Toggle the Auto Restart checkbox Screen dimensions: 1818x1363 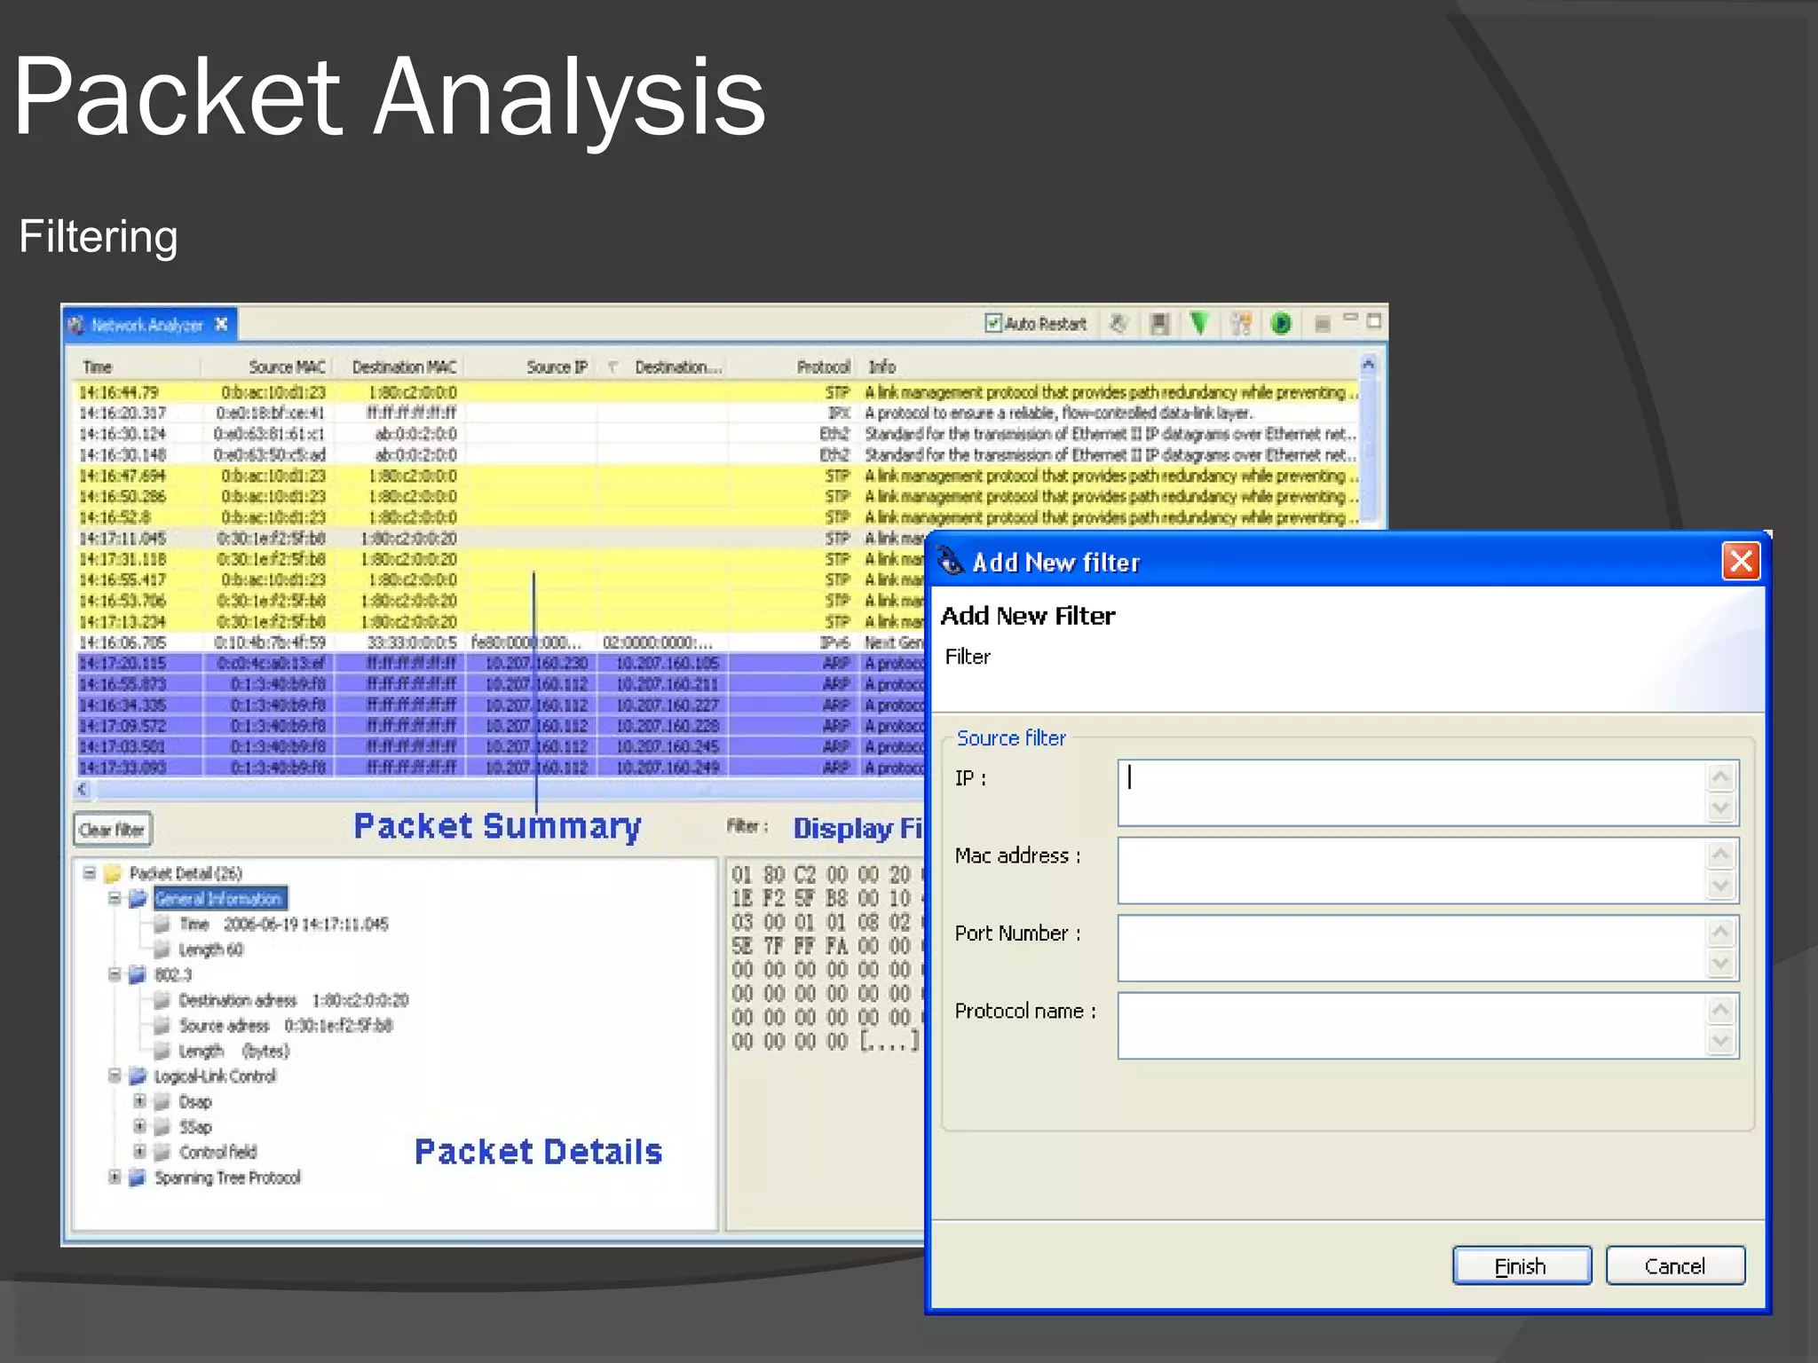[x=992, y=323]
